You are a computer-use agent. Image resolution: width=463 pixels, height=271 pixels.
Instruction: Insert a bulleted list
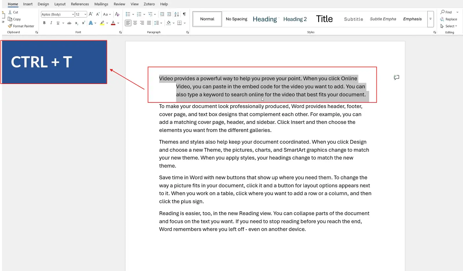click(x=128, y=14)
